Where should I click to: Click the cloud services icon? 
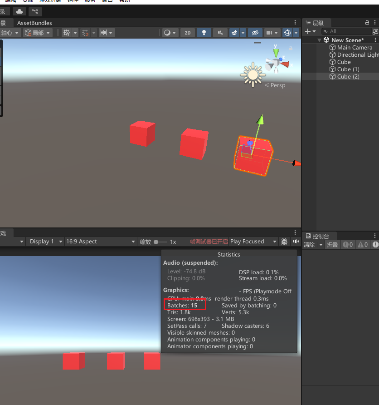point(19,11)
